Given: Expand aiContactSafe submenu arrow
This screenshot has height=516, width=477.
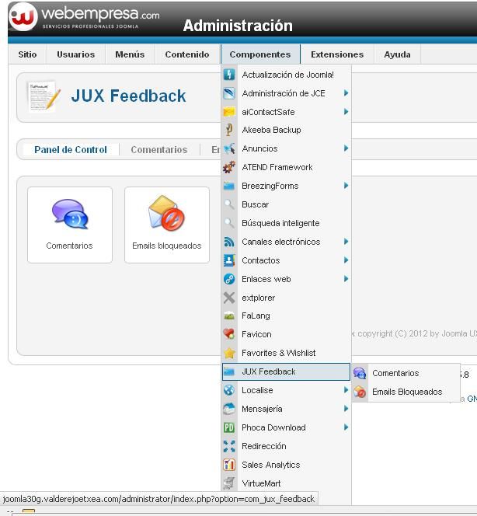Looking at the screenshot, I should [346, 112].
